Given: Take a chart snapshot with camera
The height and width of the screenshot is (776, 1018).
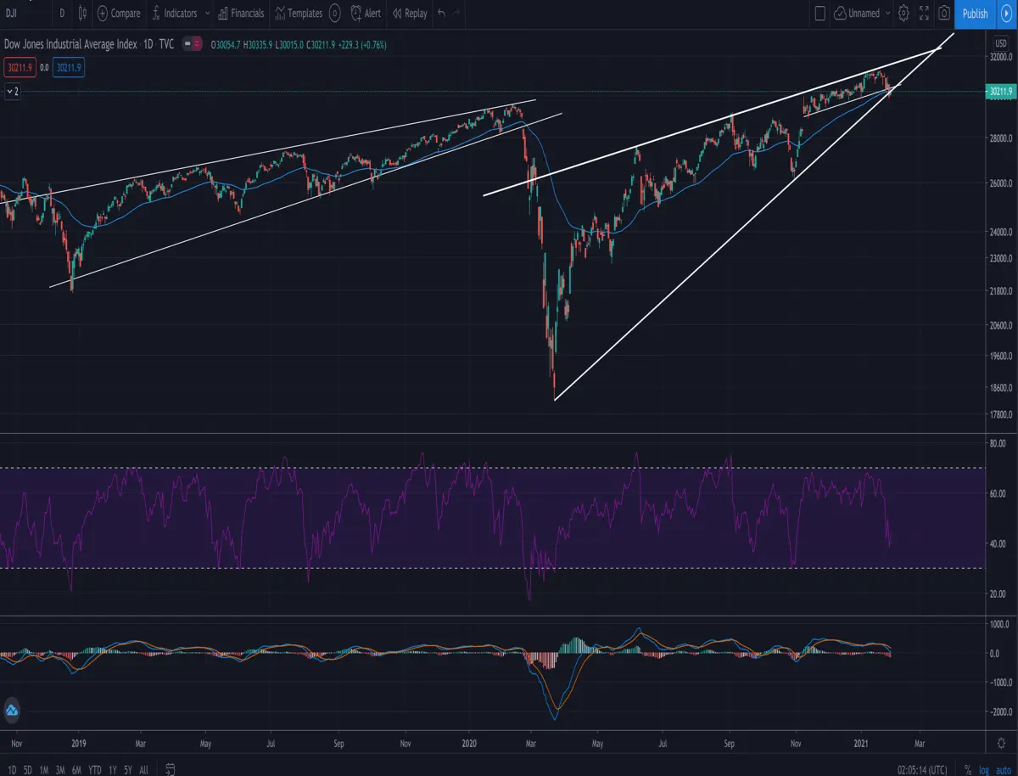Looking at the screenshot, I should [x=943, y=14].
